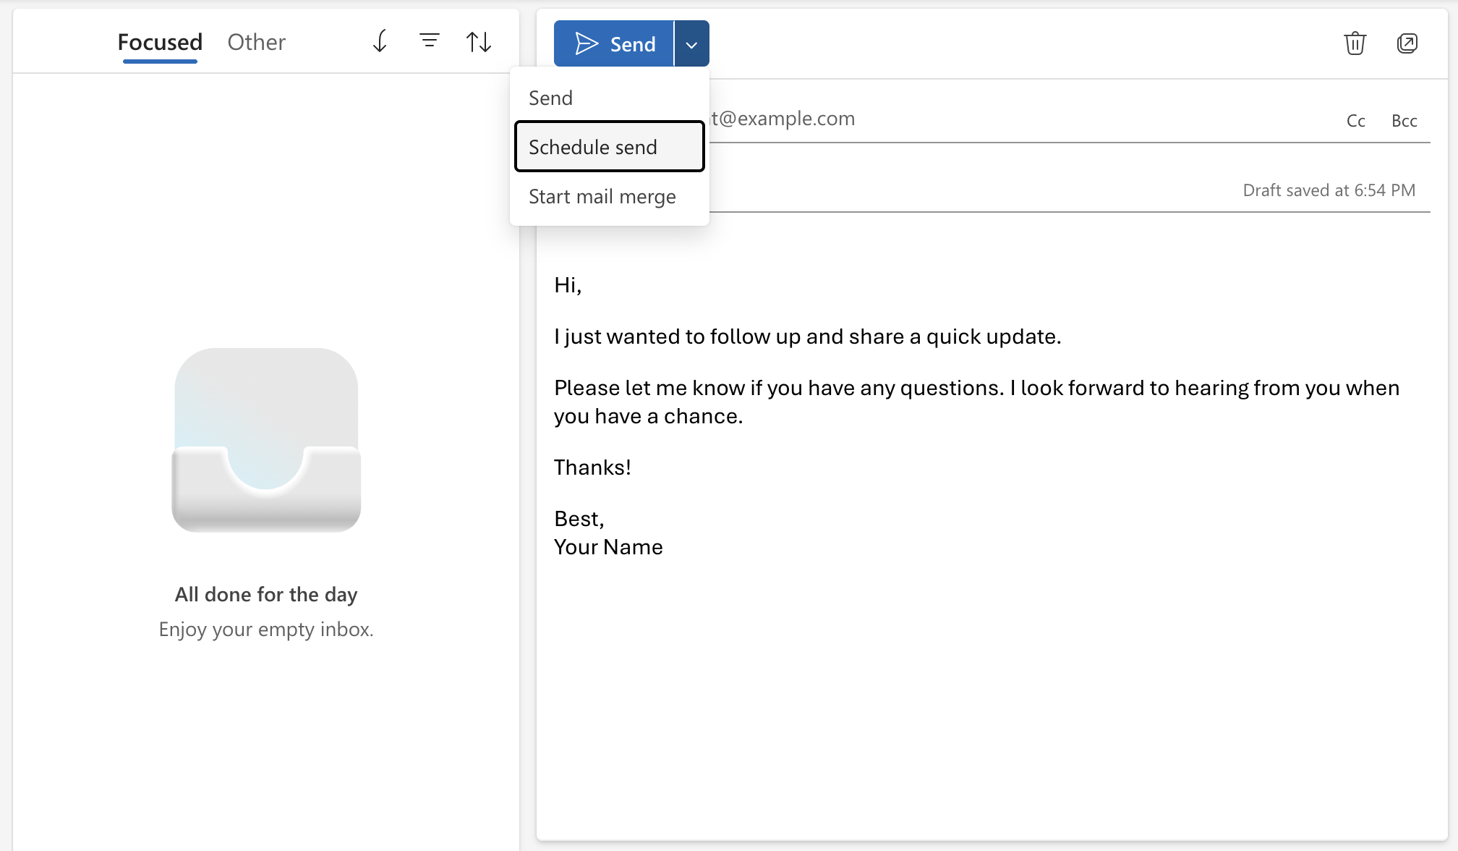Click 'Enjoy your empty inbox.' text
The image size is (1458, 851).
[266, 630]
